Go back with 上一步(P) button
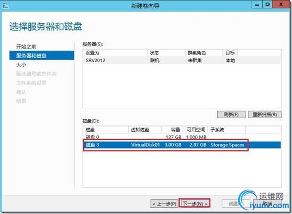This screenshot has width=292, height=214. (164, 204)
